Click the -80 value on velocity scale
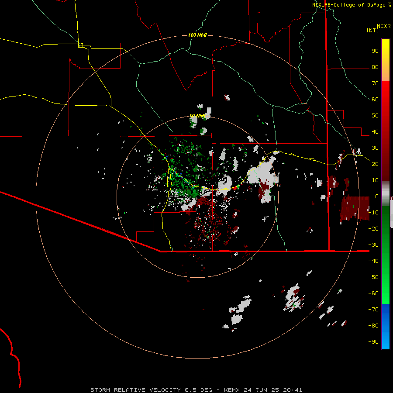Viewport: 393px width, 393px height. (x=373, y=326)
